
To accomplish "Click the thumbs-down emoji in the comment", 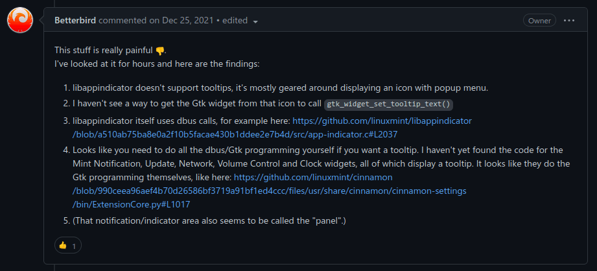I will click(x=160, y=51).
